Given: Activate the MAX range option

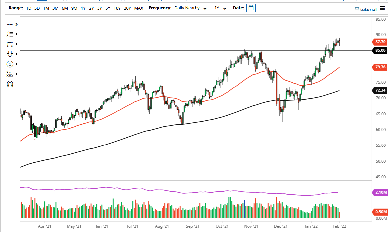Looking at the screenshot, I should (x=139, y=8).
